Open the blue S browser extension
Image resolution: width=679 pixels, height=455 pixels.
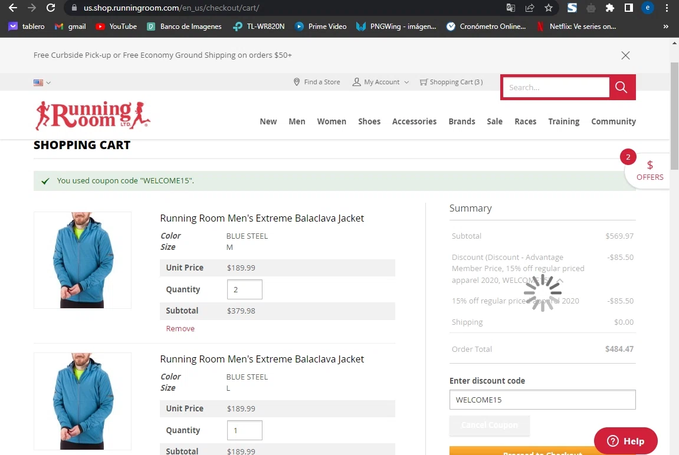572,8
